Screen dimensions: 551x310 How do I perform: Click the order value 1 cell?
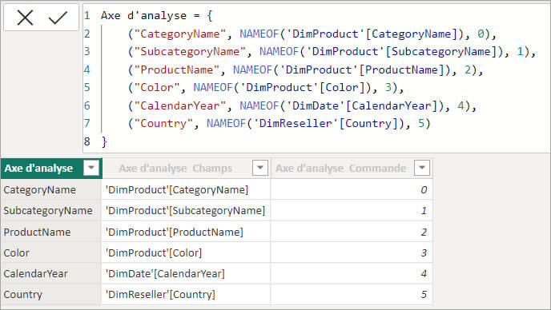(x=352, y=211)
